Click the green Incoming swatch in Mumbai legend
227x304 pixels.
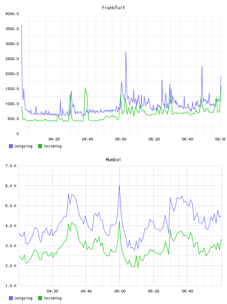pos(40,298)
